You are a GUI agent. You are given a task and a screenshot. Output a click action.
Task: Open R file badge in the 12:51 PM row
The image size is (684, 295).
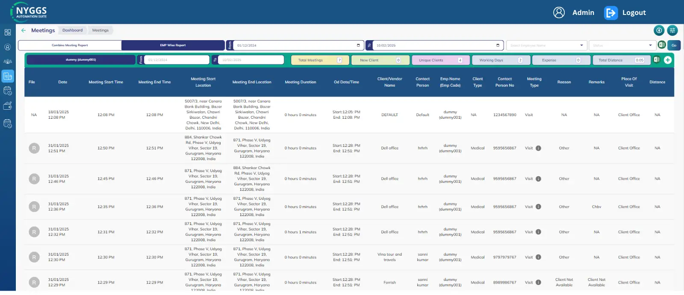(x=34, y=148)
